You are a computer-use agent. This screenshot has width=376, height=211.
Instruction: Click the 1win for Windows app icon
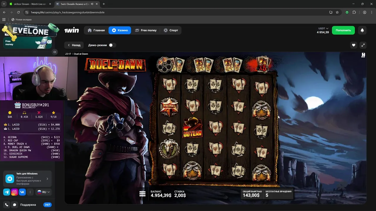coord(10,178)
